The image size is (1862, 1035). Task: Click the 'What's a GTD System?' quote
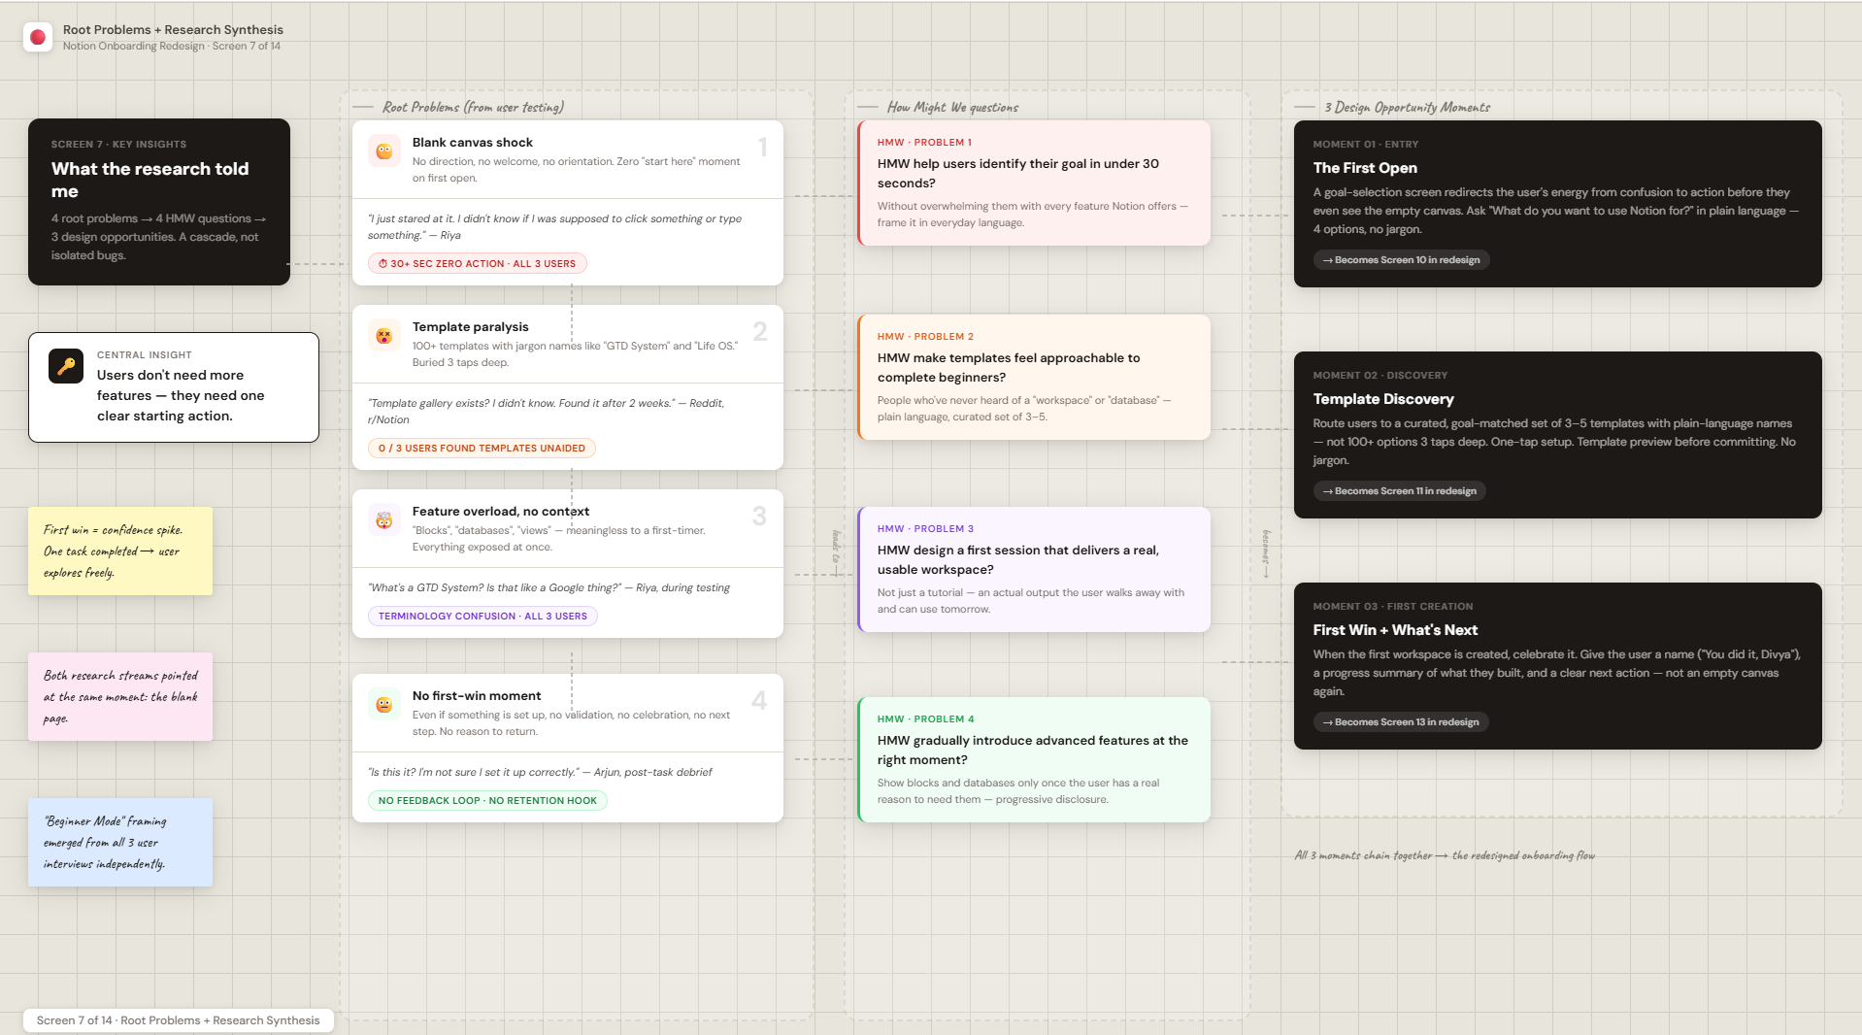(549, 587)
